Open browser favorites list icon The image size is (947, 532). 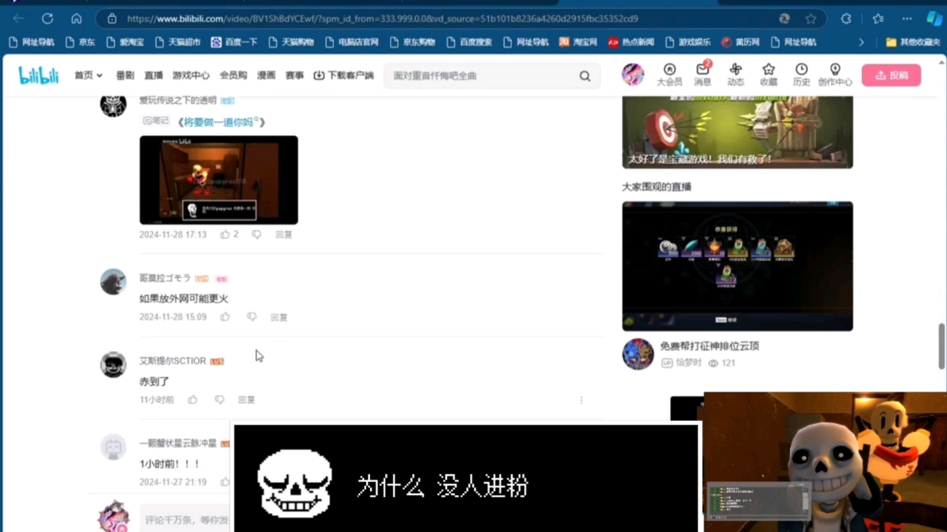pos(878,19)
